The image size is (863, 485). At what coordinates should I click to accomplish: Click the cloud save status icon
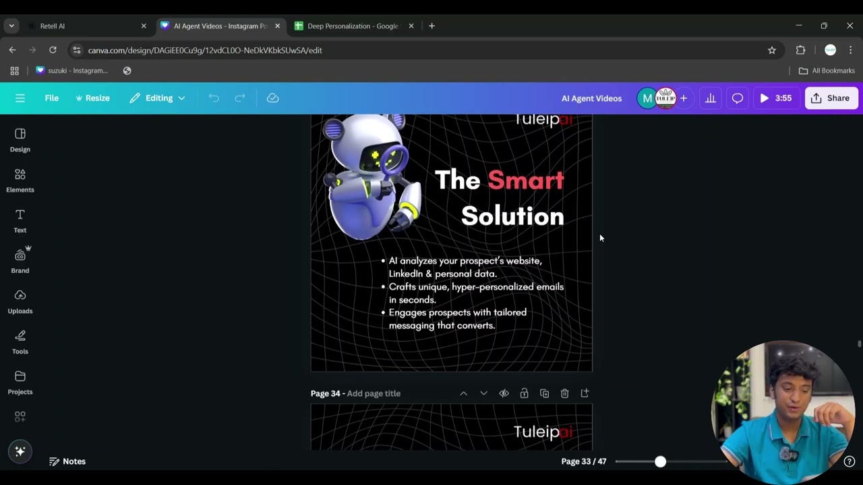(x=272, y=98)
